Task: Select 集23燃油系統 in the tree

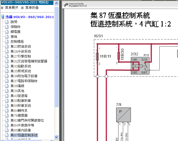Action: (x=21, y=47)
